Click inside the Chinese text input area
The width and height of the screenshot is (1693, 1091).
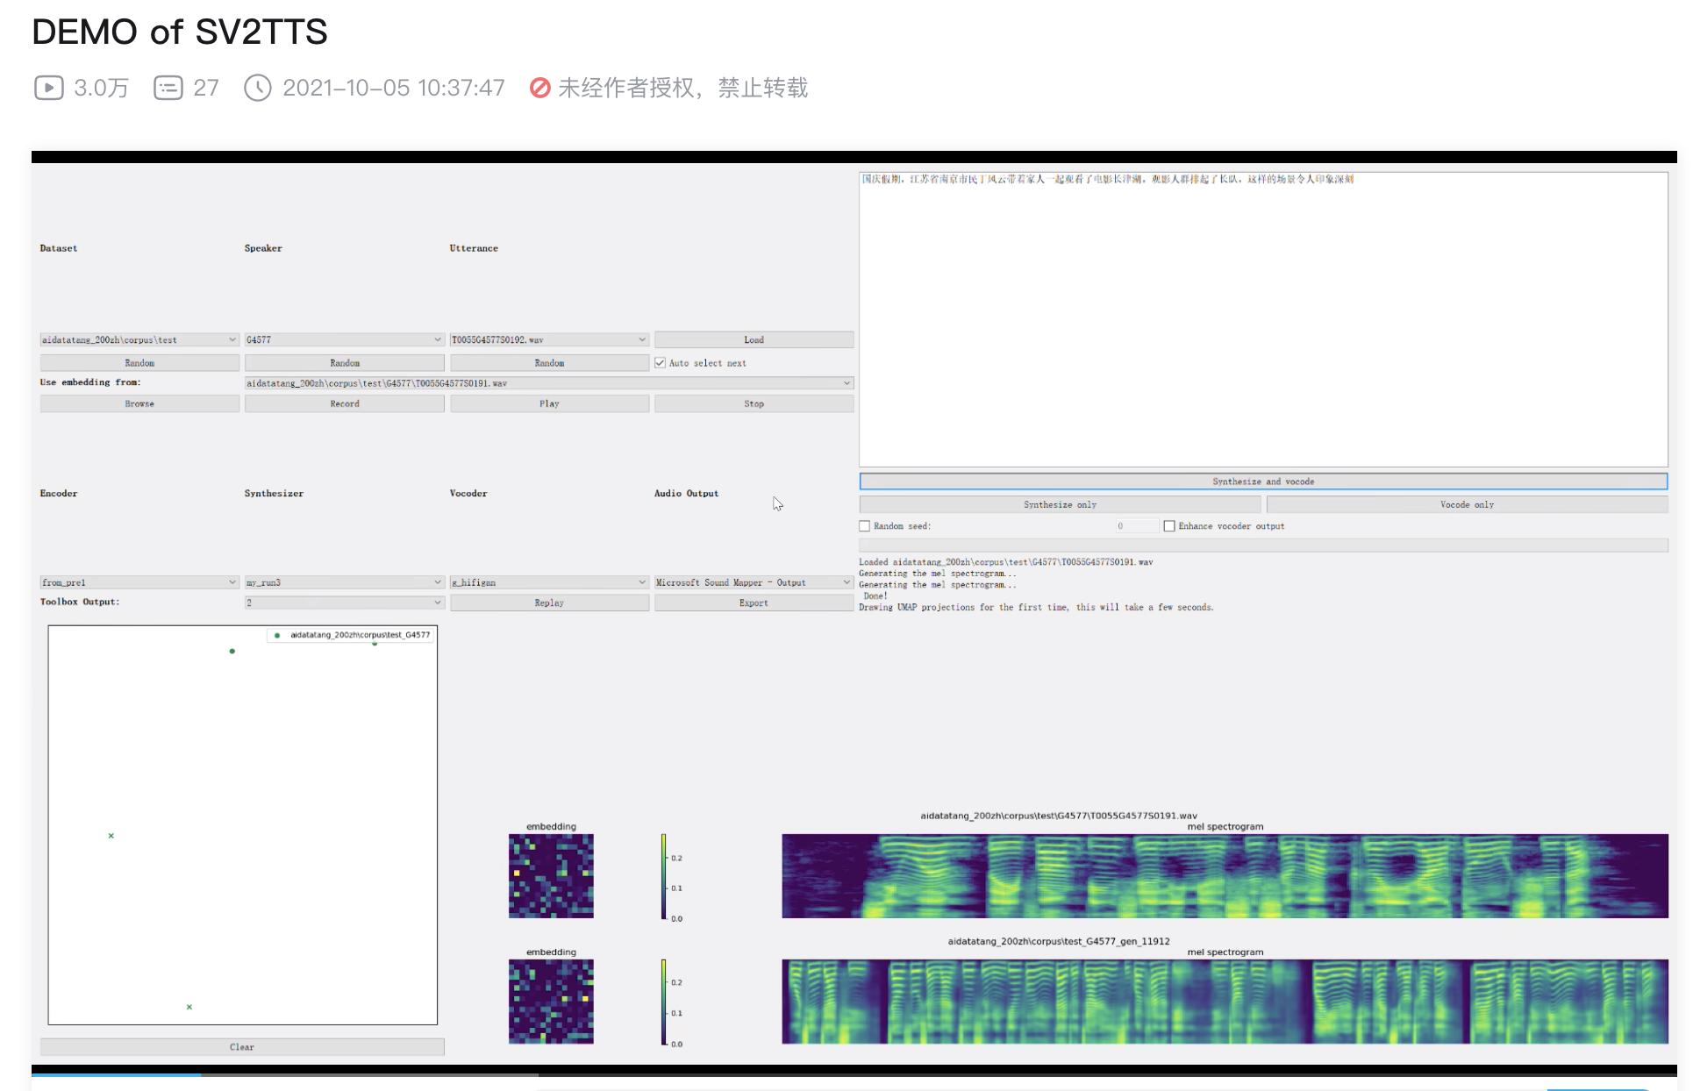pyautogui.click(x=1263, y=324)
